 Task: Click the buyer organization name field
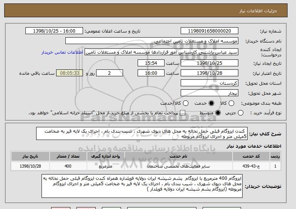tap(152, 41)
